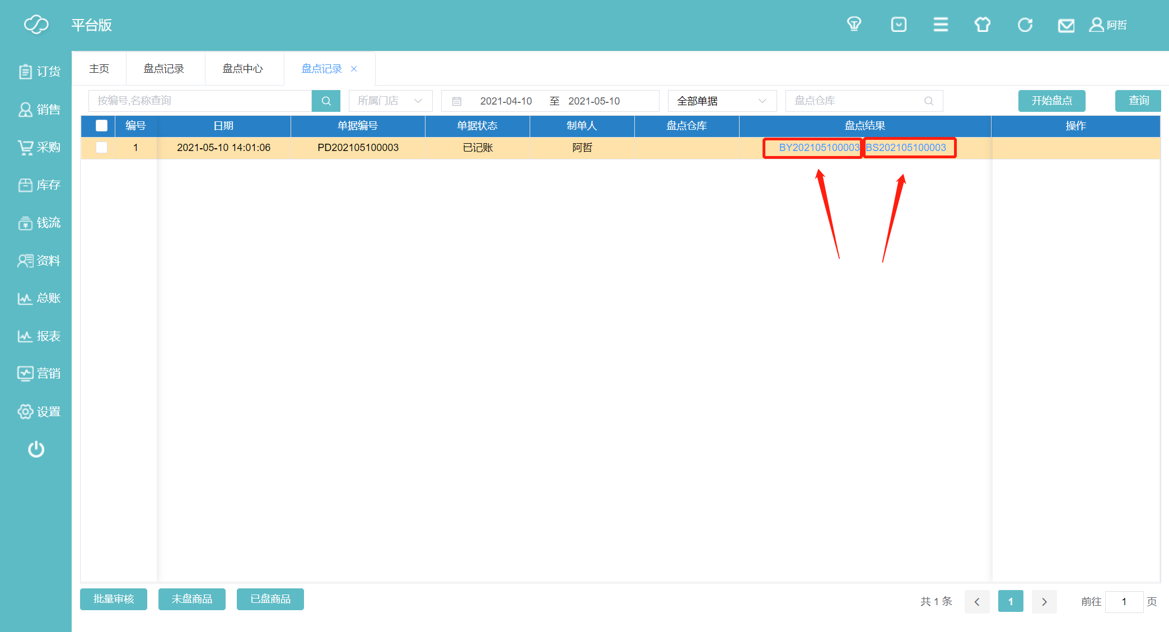
Task: Expand the 所属门店 dropdown
Action: point(390,101)
